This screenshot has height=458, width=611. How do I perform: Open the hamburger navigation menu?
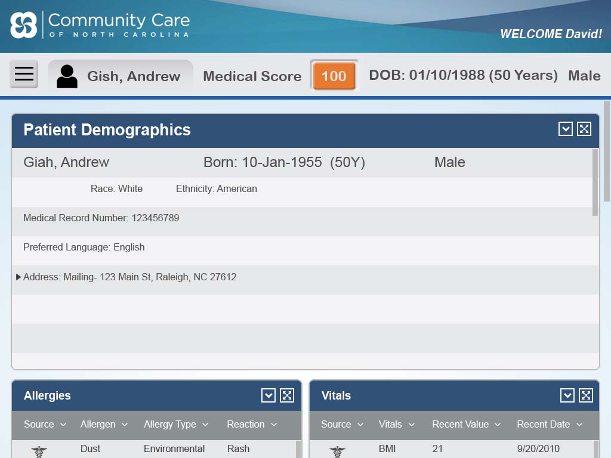[24, 74]
